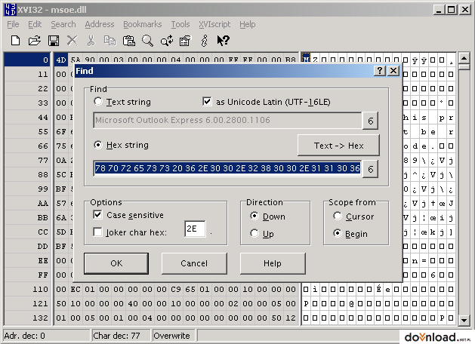Click the hex string input field
The width and height of the screenshot is (475, 344).
coord(227,168)
